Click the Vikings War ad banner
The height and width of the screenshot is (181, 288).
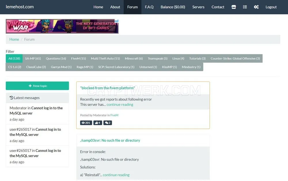click(x=62, y=26)
